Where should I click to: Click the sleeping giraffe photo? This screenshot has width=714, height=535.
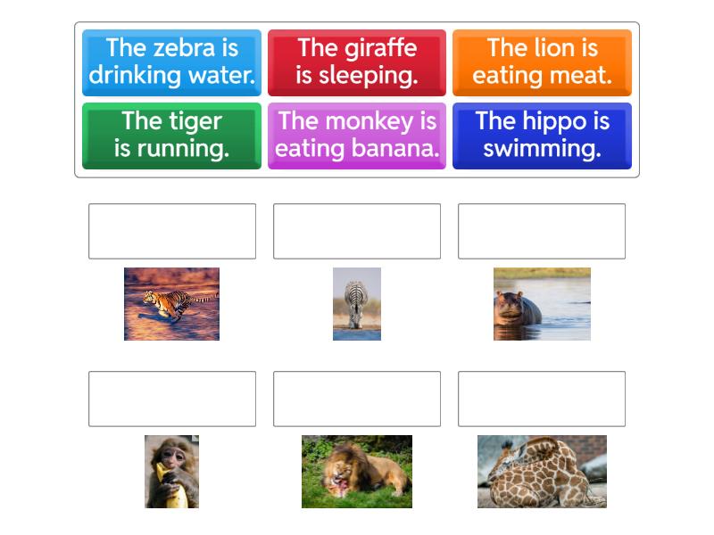click(x=542, y=472)
